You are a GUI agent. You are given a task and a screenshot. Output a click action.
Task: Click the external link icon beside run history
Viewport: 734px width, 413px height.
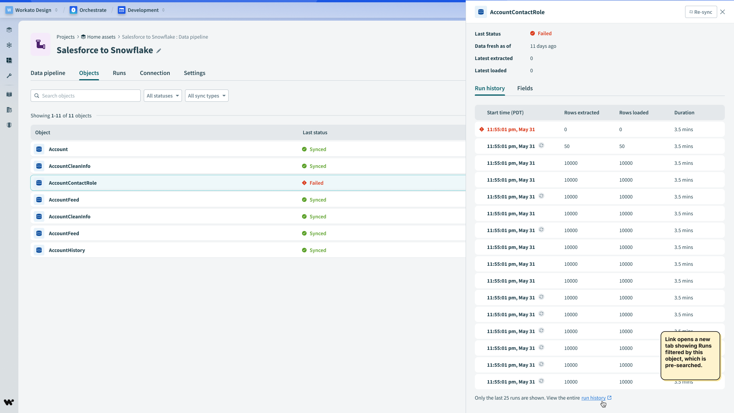click(609, 398)
